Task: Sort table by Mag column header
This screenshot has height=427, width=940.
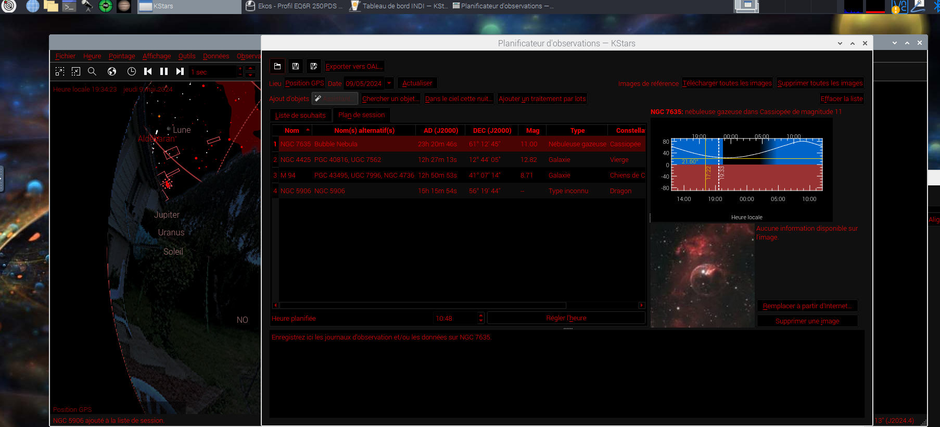Action: click(x=532, y=130)
